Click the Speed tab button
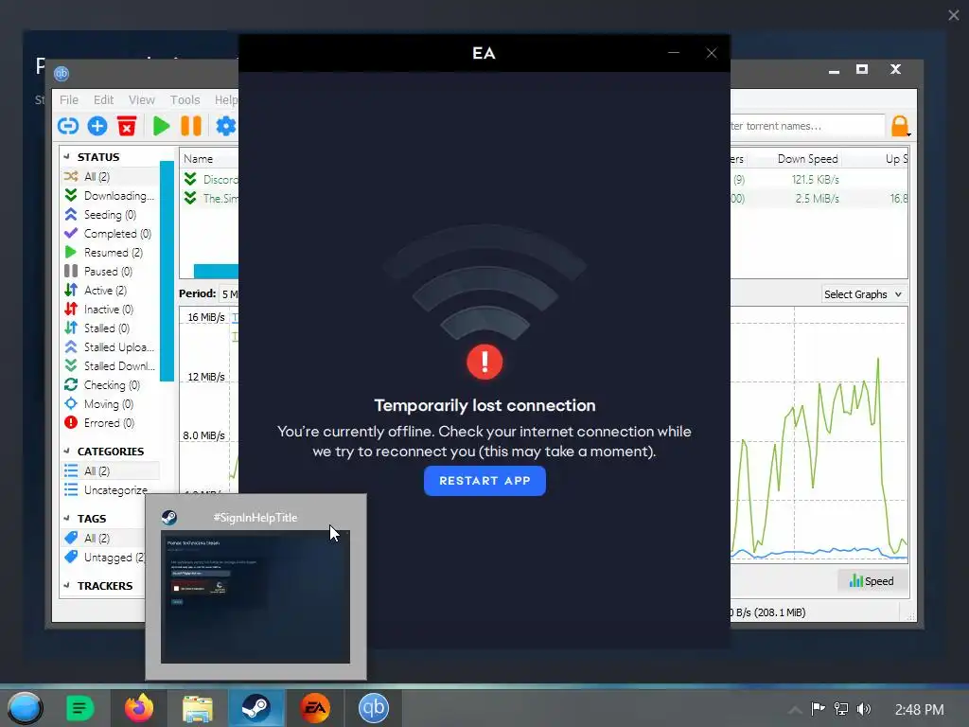This screenshot has width=969, height=727. point(872,581)
